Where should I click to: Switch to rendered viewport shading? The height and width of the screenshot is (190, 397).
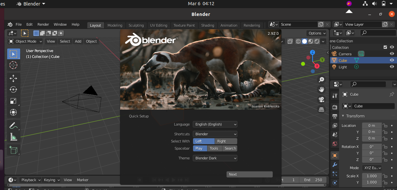[x=317, y=41]
